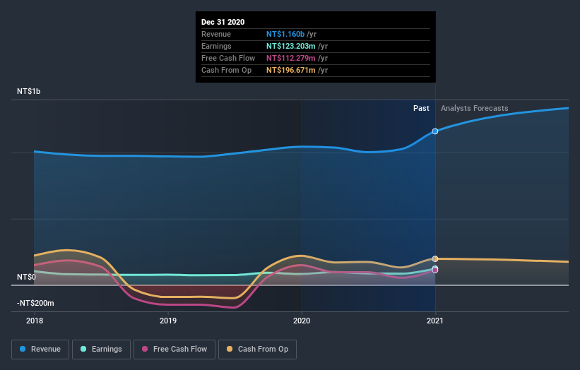Click the Dec 31 2020 tooltip date
580x370 pixels.
223,22
